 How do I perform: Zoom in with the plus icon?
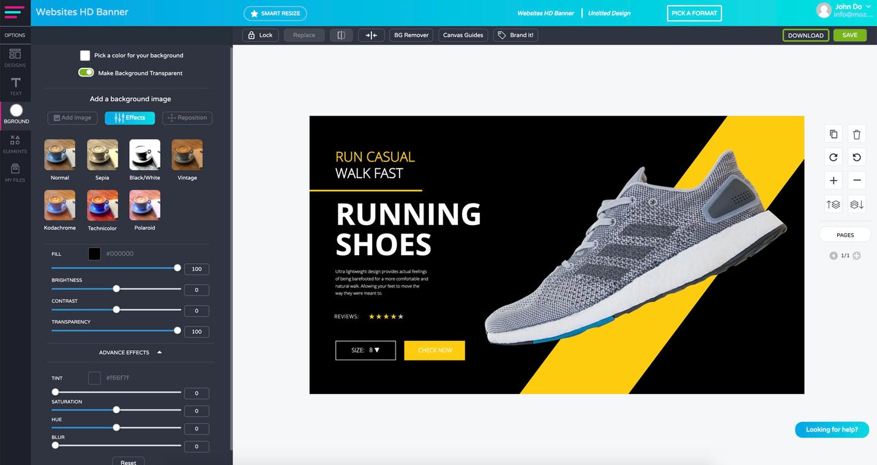pos(834,180)
